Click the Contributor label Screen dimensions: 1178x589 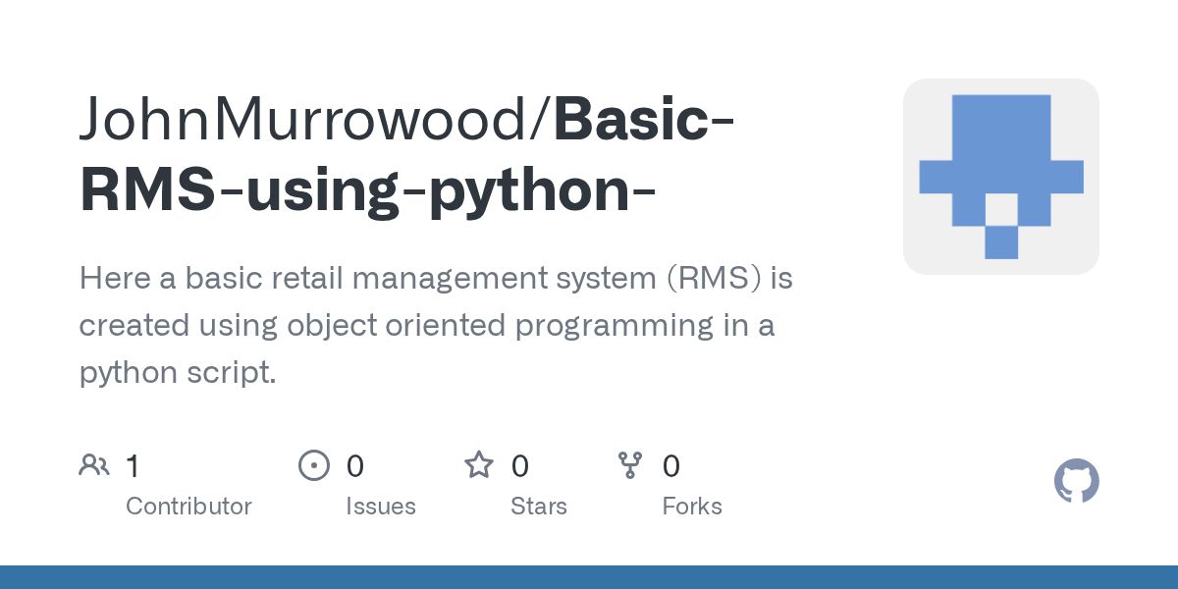(188, 507)
